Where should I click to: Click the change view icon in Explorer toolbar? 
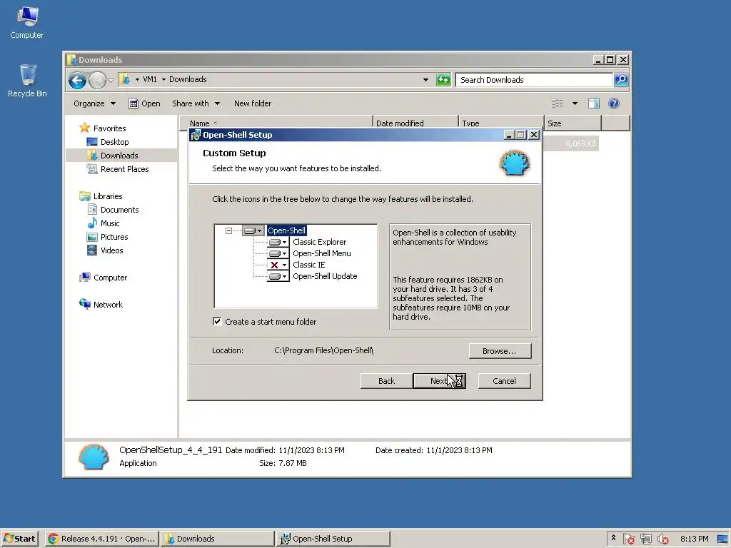coord(557,103)
